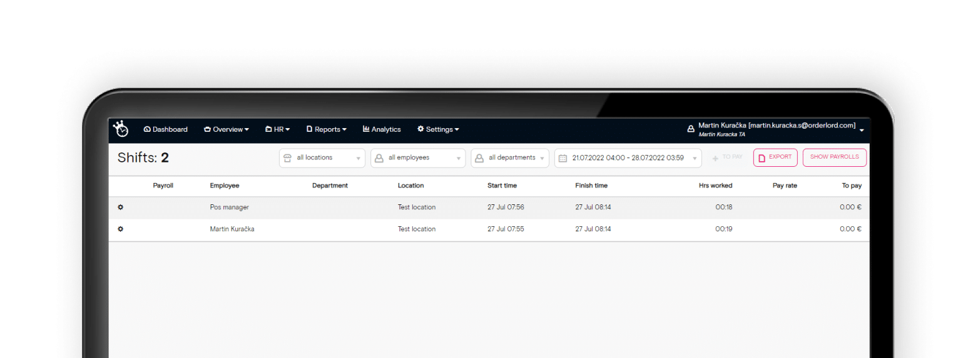
Task: Click finish time in Martin Kuračka row
Action: click(593, 229)
